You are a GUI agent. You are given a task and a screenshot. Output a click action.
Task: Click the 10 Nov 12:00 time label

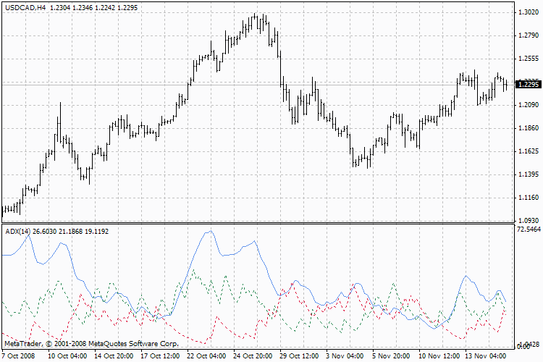point(437,355)
